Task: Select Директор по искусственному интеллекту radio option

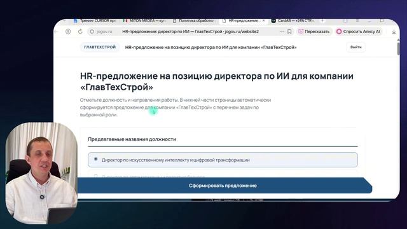Action: tap(223, 160)
